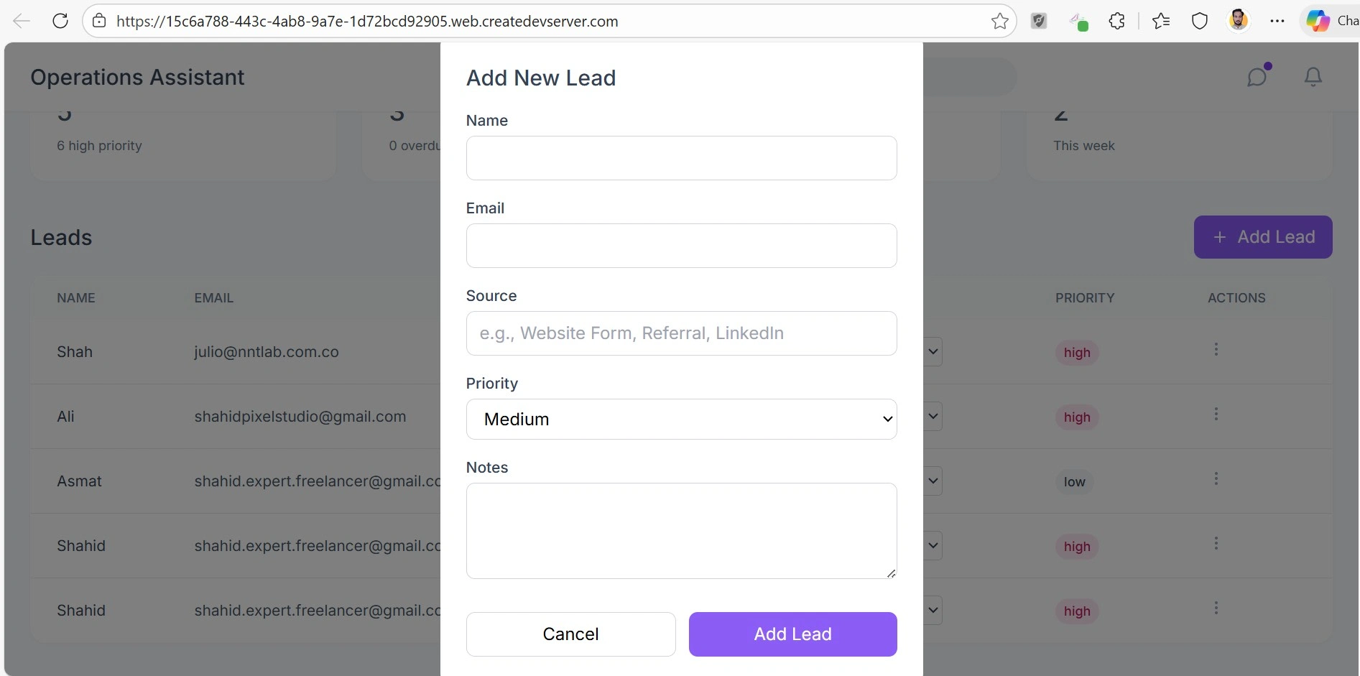Open the chat messages icon
This screenshot has height=676, width=1360.
tap(1257, 76)
